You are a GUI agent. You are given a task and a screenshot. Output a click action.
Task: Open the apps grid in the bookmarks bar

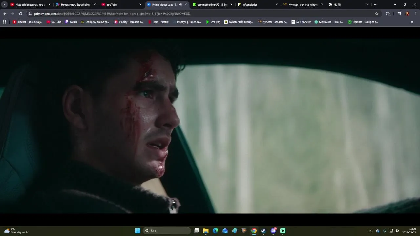[4, 22]
